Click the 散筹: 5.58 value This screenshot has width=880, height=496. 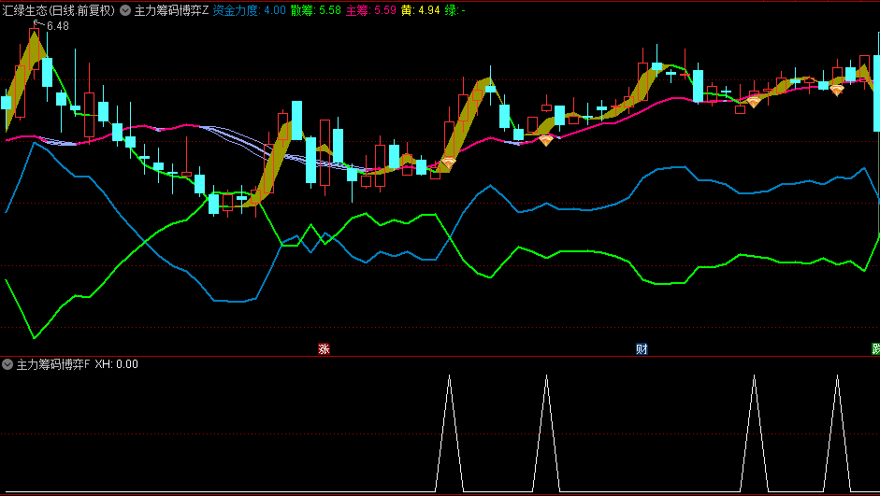coord(315,10)
